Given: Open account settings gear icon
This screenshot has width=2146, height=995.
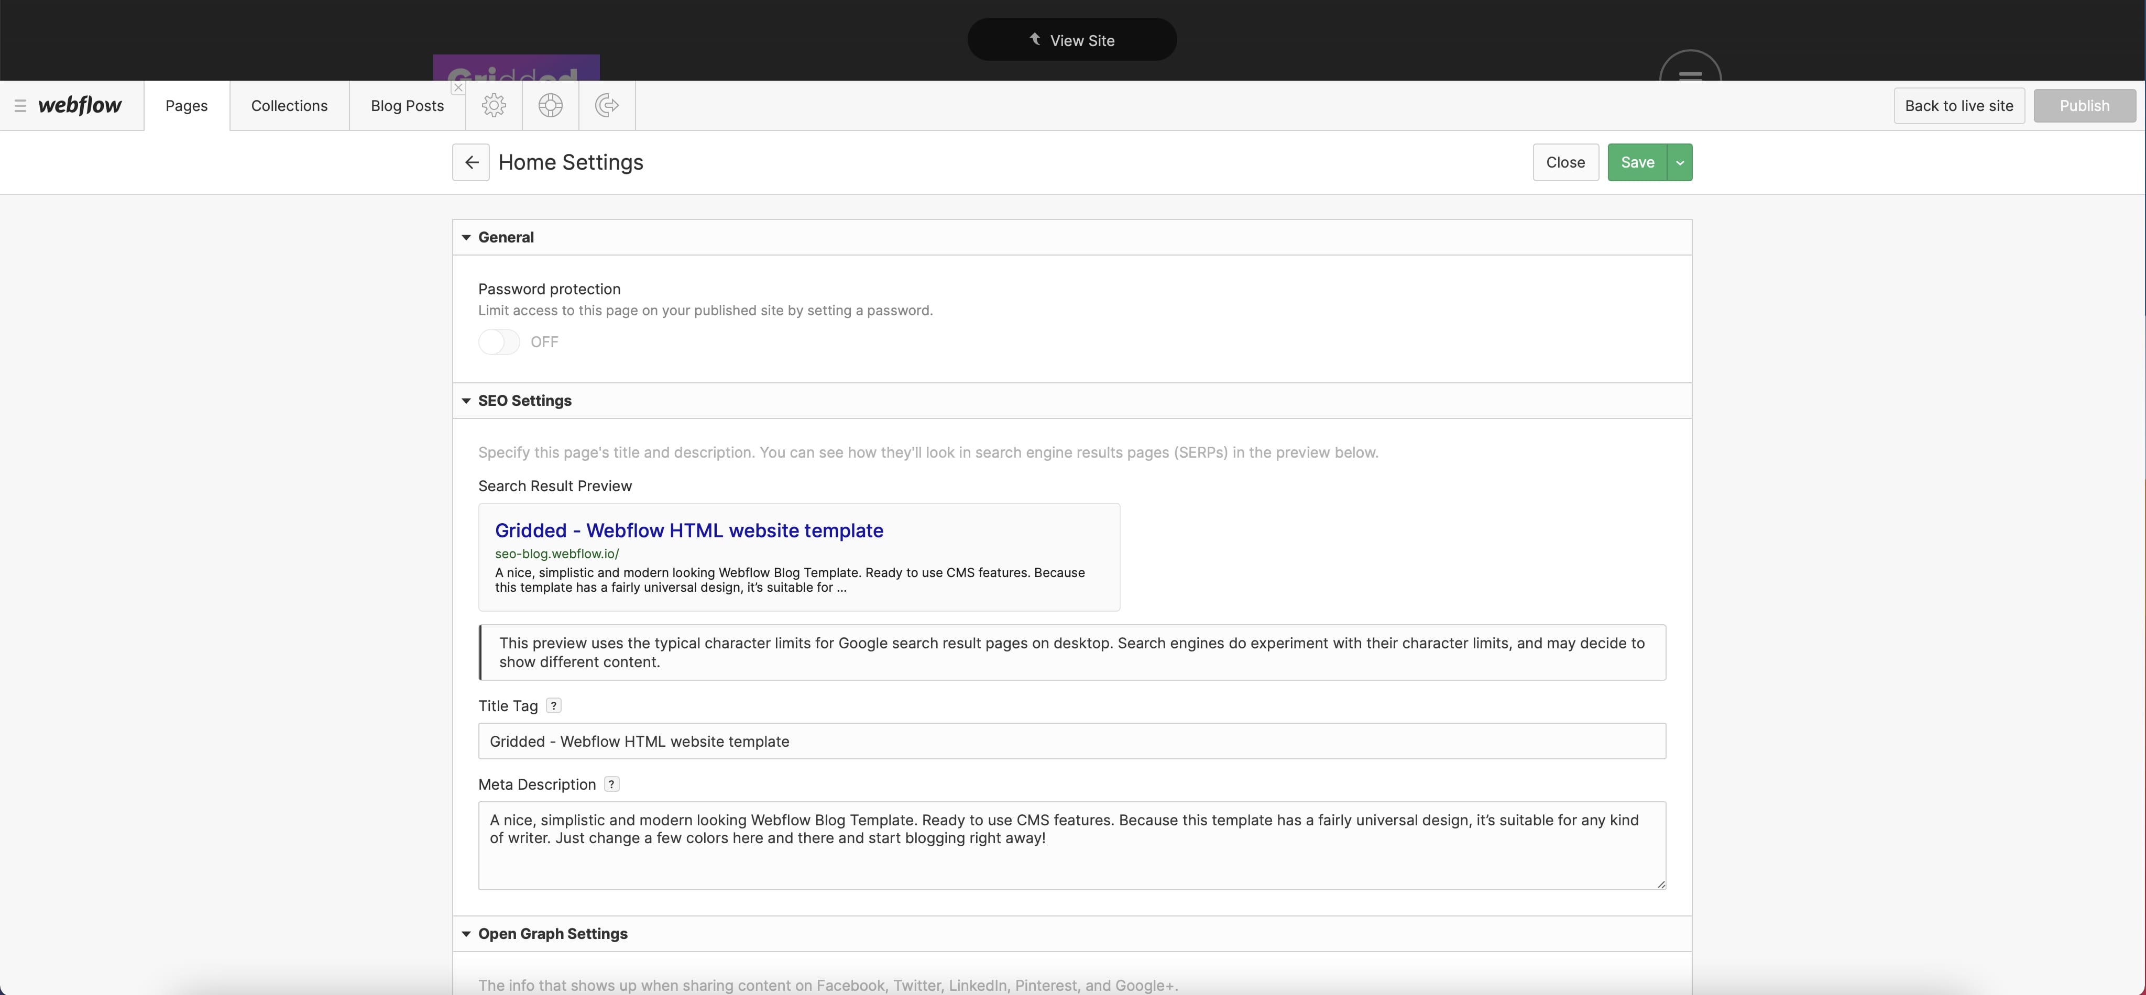Looking at the screenshot, I should click(494, 106).
